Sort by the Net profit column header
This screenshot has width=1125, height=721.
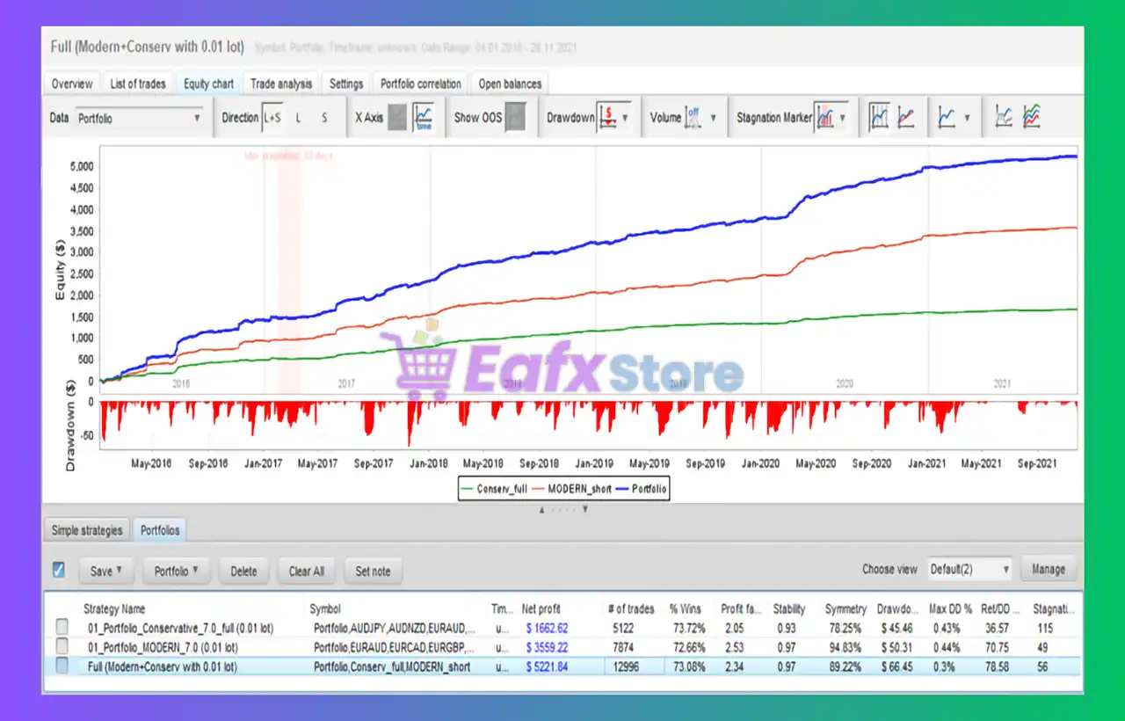(x=541, y=608)
